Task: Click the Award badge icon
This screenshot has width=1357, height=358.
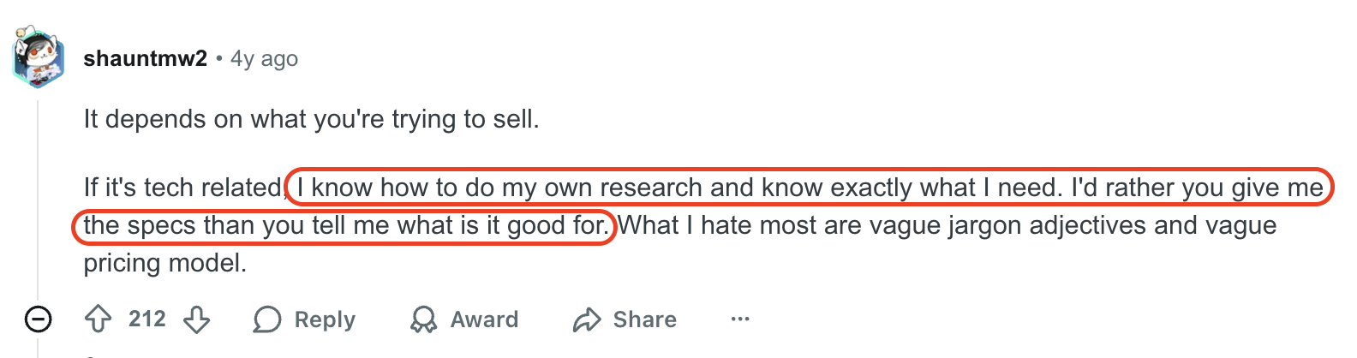Action: tap(423, 319)
